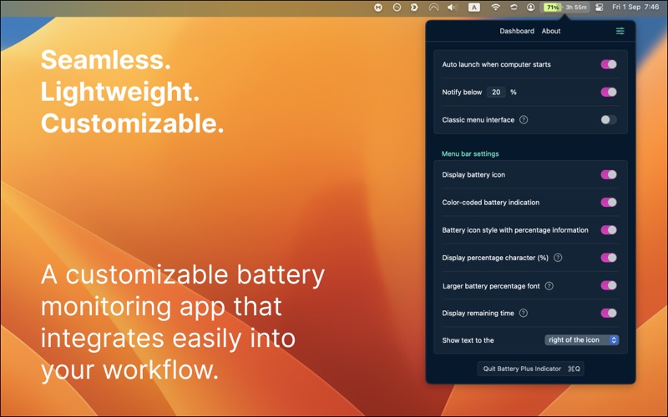
Task: Click the user account circle menu bar icon
Action: (x=530, y=8)
